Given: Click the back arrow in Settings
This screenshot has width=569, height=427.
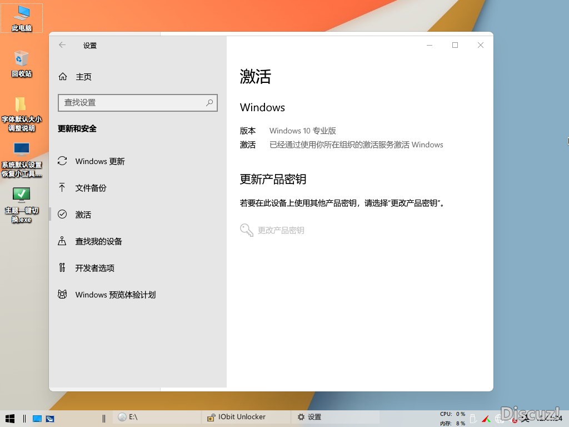Looking at the screenshot, I should 62,45.
